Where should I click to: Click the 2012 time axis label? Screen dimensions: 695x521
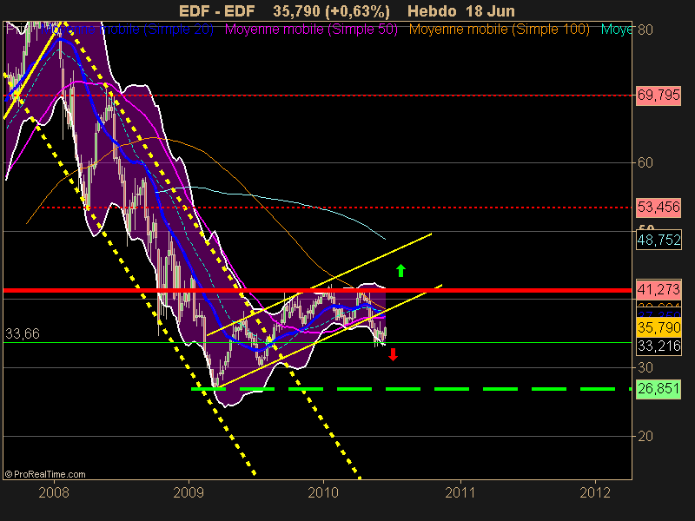click(x=595, y=492)
